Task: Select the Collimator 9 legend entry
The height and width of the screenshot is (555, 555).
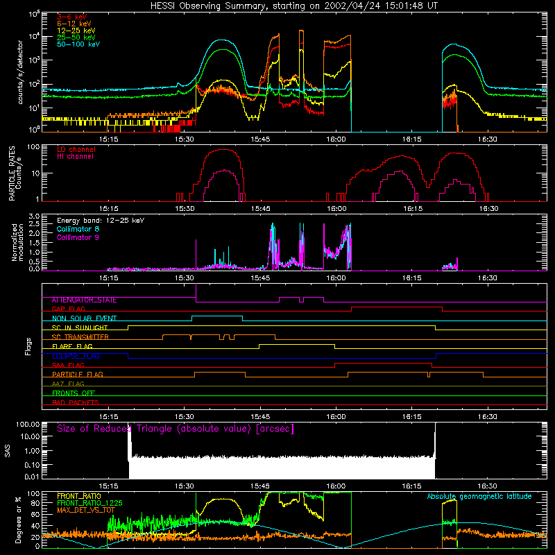Action: click(x=78, y=237)
